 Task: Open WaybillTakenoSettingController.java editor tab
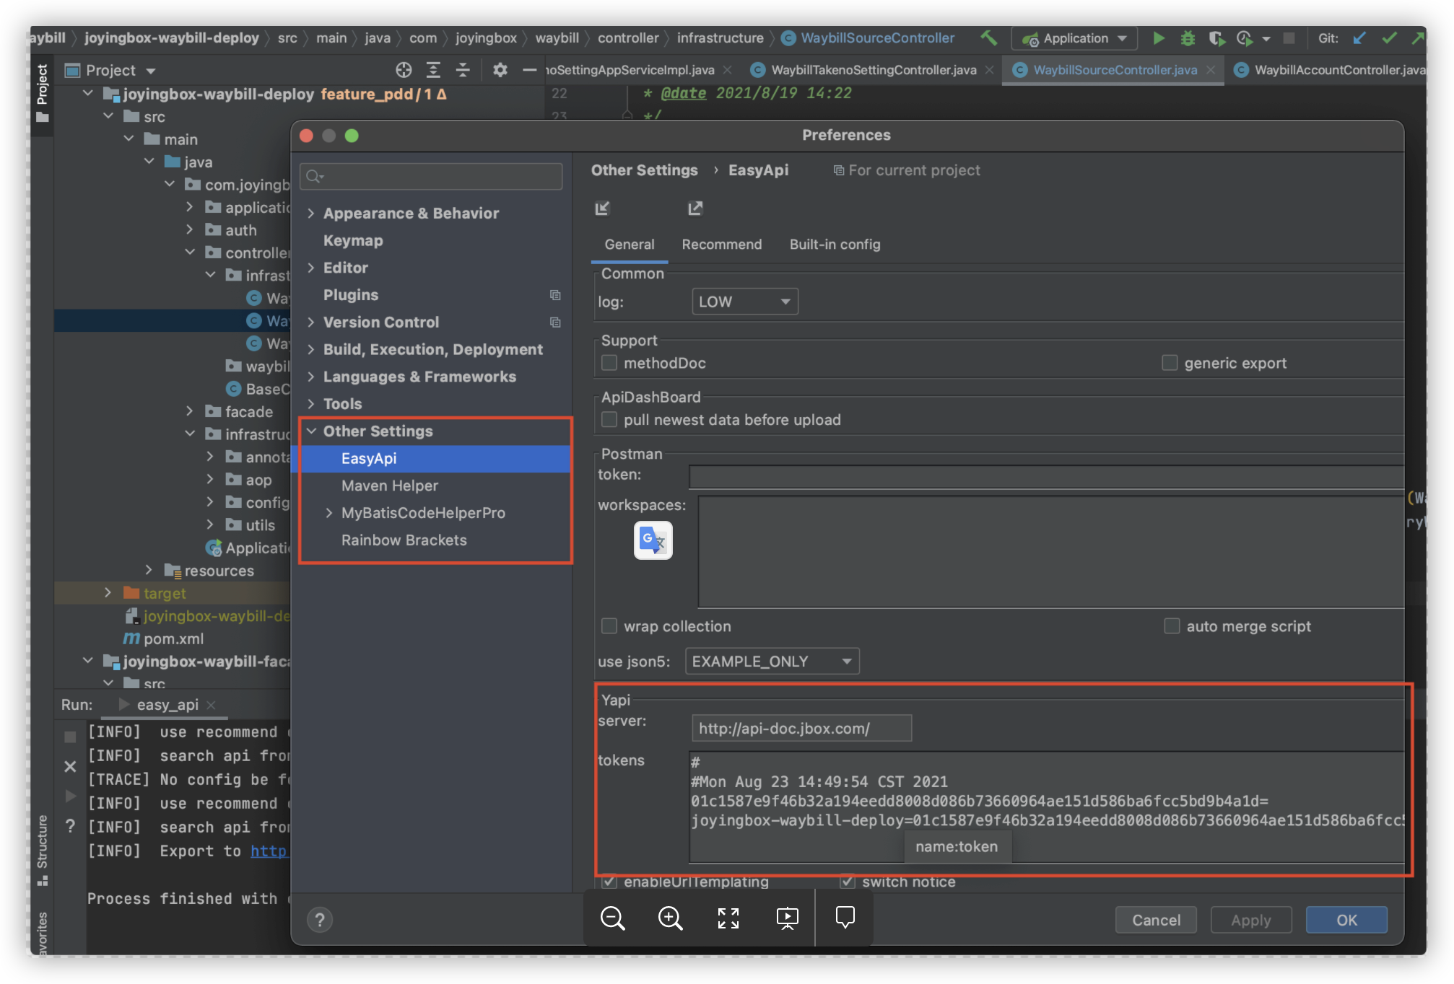[873, 70]
